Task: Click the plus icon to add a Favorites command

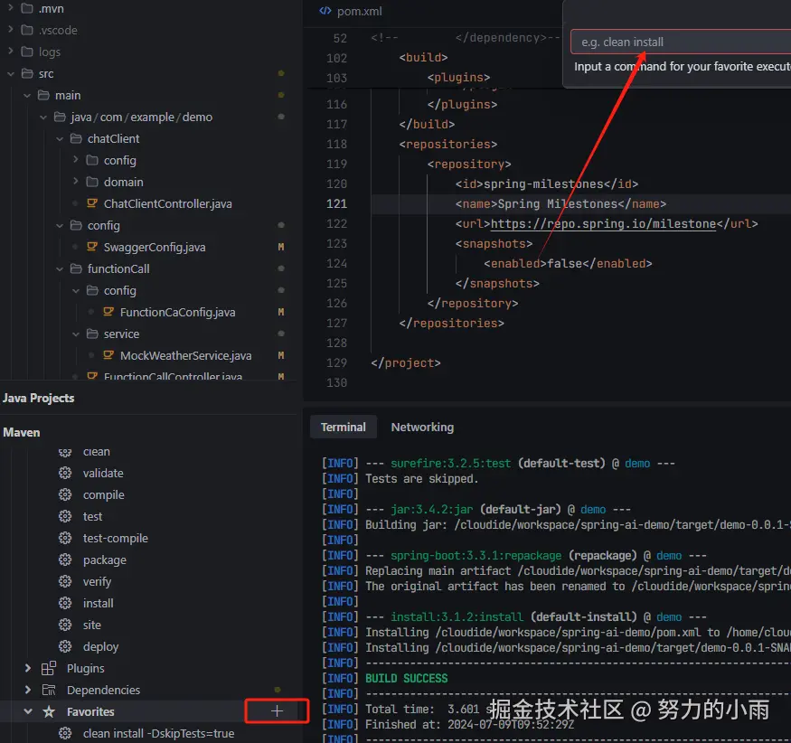Action: [277, 711]
